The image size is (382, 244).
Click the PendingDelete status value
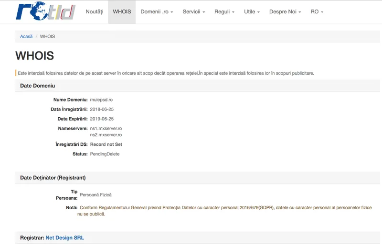[x=105, y=154]
